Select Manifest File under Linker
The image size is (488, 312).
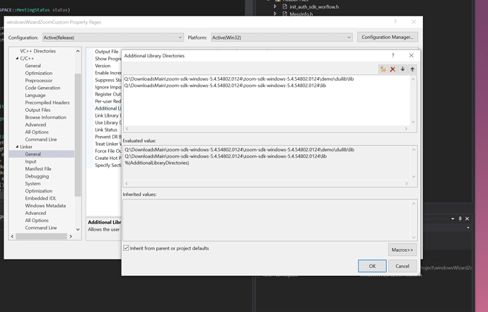coord(38,169)
